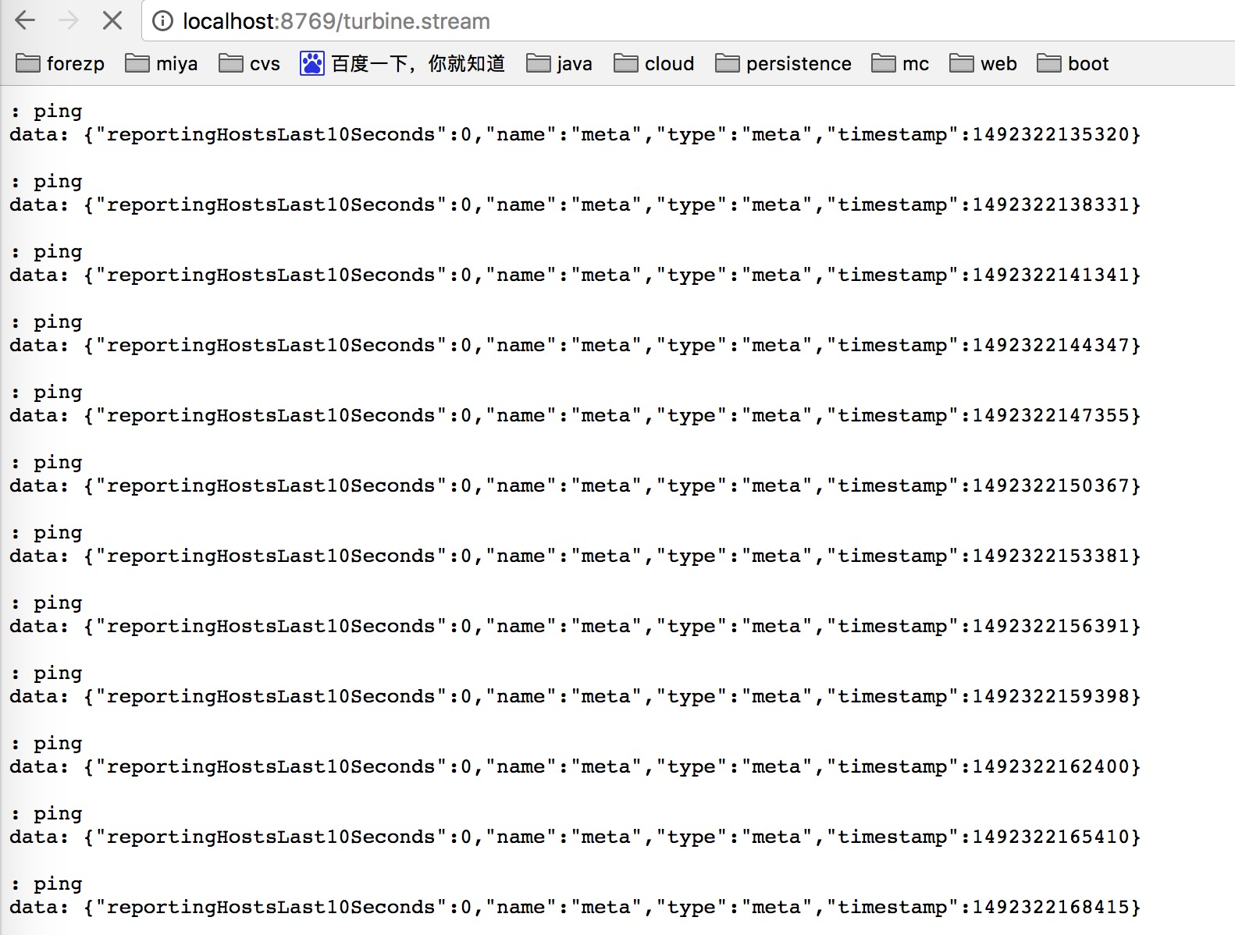The height and width of the screenshot is (935, 1235).
Task: Select data line with timestamp 1492322135320
Action: point(575,134)
